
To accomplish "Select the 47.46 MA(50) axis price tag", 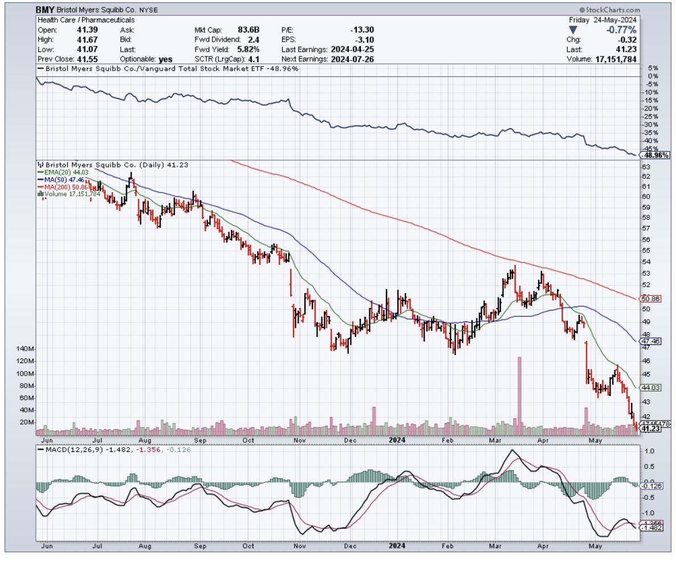I will [650, 341].
